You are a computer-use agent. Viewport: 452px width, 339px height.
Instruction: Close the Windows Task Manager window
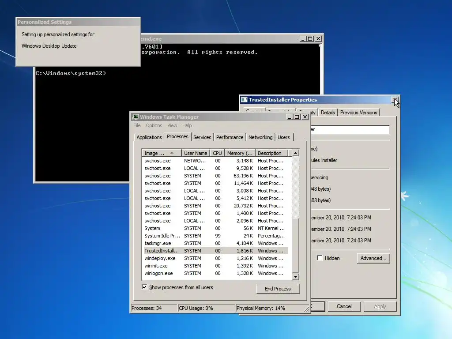[305, 117]
